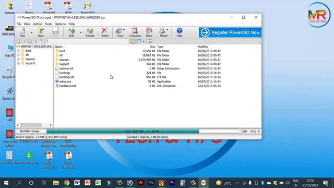Click the New image toolbar icon
The height and width of the screenshot is (188, 334).
coord(22,32)
